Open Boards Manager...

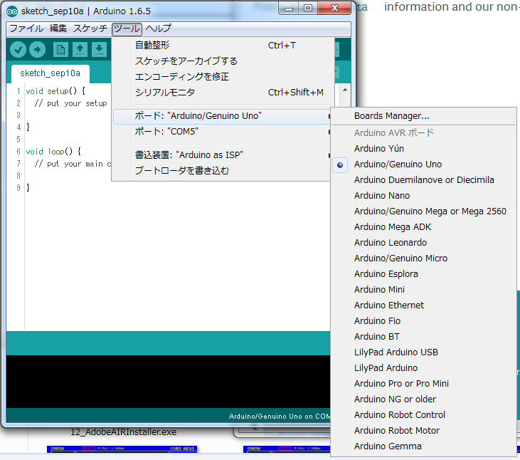423,116
